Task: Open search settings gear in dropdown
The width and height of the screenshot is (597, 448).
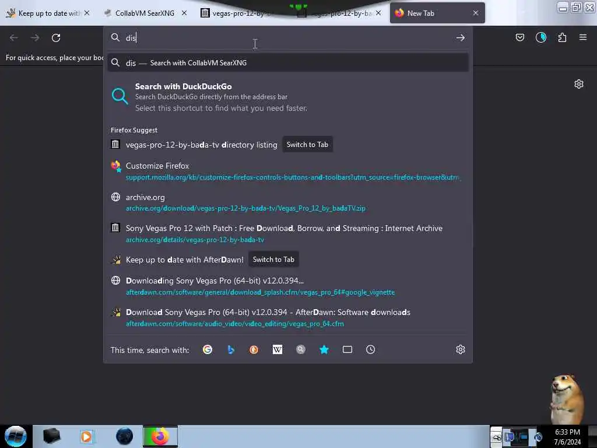Action: [x=461, y=349]
